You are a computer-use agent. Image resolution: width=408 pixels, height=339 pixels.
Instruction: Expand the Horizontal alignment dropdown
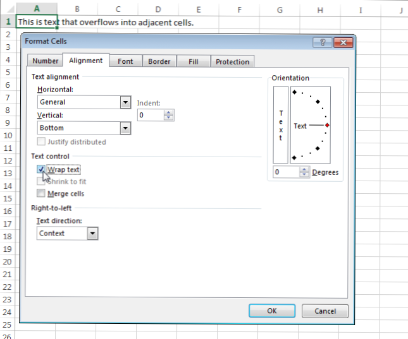click(125, 102)
